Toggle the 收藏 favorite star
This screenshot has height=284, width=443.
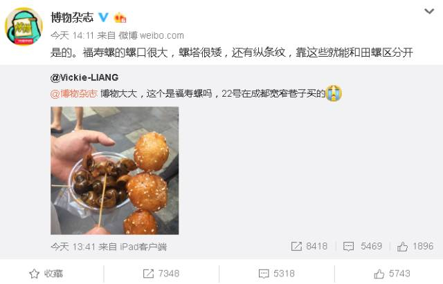[46, 274]
